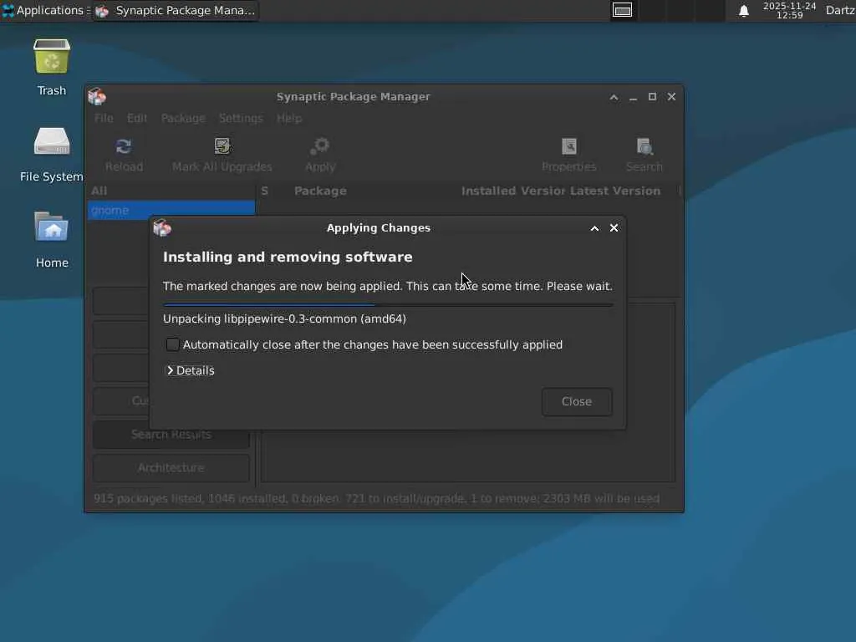Click the Search toolbar icon in Synaptic
The width and height of the screenshot is (856, 642).
[645, 146]
